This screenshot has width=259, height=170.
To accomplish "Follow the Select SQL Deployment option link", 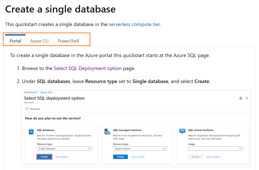I will tap(88, 68).
